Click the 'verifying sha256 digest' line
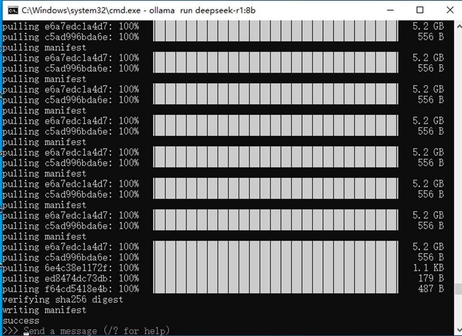Image resolution: width=462 pixels, height=336 pixels. pyautogui.click(x=63, y=300)
